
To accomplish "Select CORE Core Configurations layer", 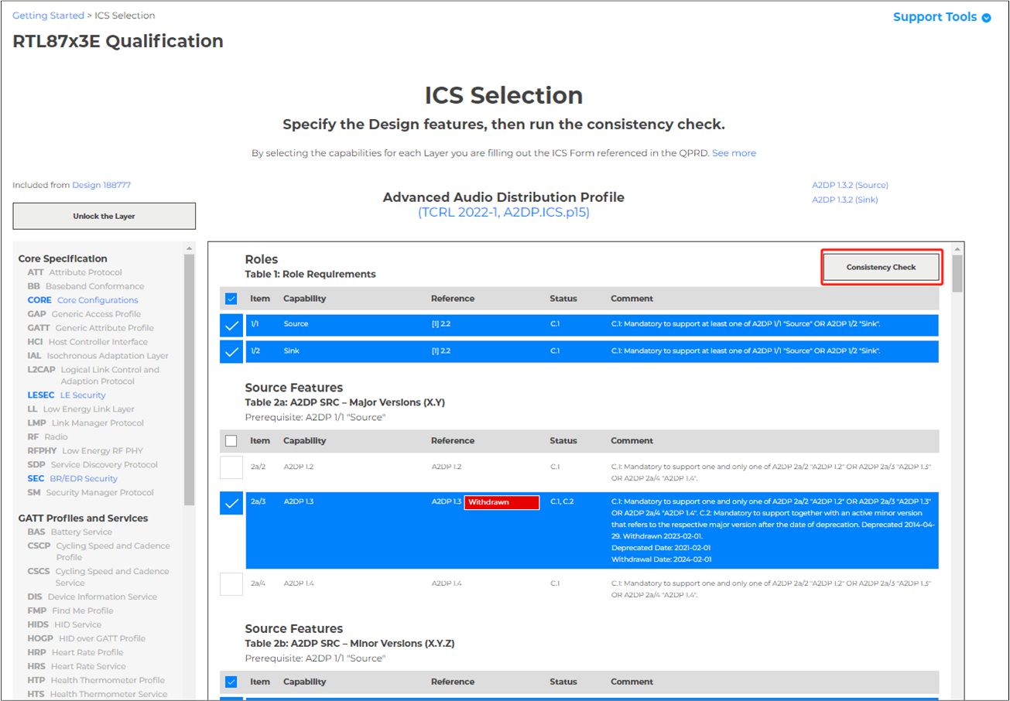I will coord(82,300).
